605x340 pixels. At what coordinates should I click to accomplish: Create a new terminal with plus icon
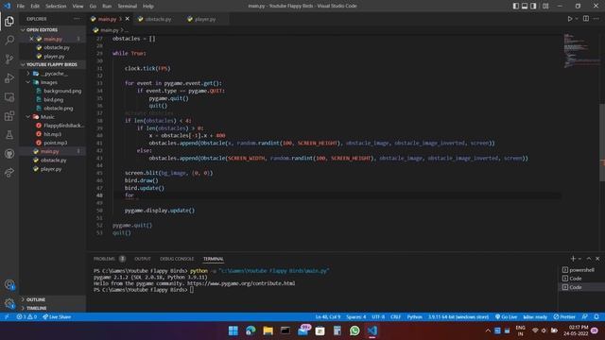point(573,258)
